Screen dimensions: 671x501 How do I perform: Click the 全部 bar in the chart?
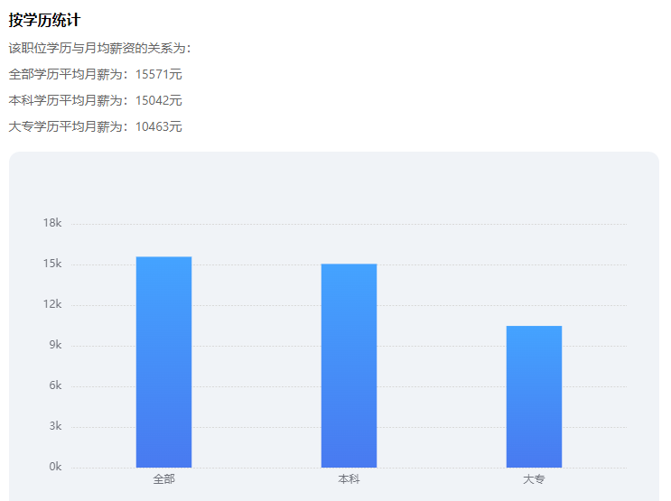(163, 362)
